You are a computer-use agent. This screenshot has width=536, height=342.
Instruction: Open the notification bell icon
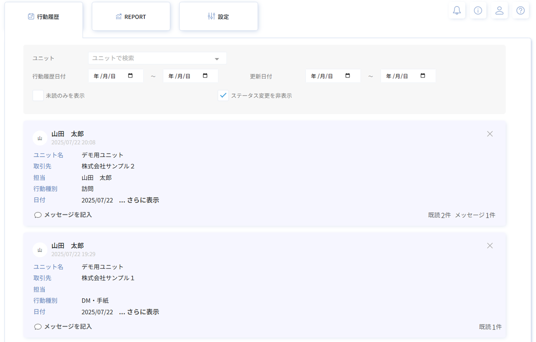click(457, 11)
